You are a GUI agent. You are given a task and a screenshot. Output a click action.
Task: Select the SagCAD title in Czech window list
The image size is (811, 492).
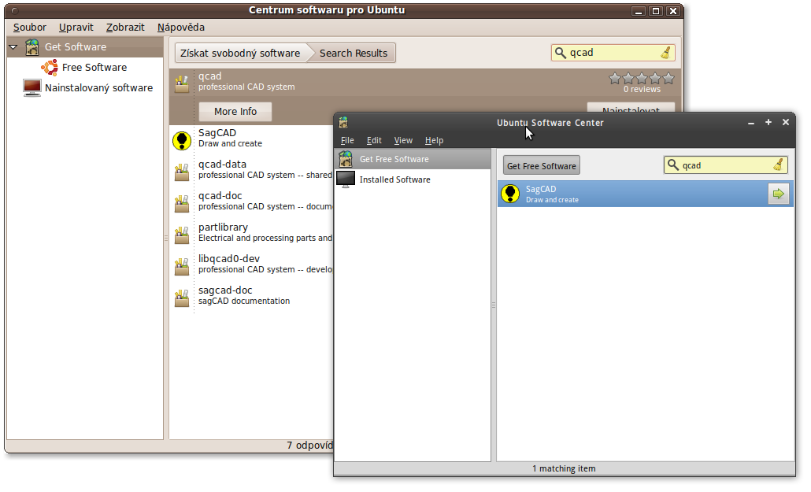click(x=217, y=133)
